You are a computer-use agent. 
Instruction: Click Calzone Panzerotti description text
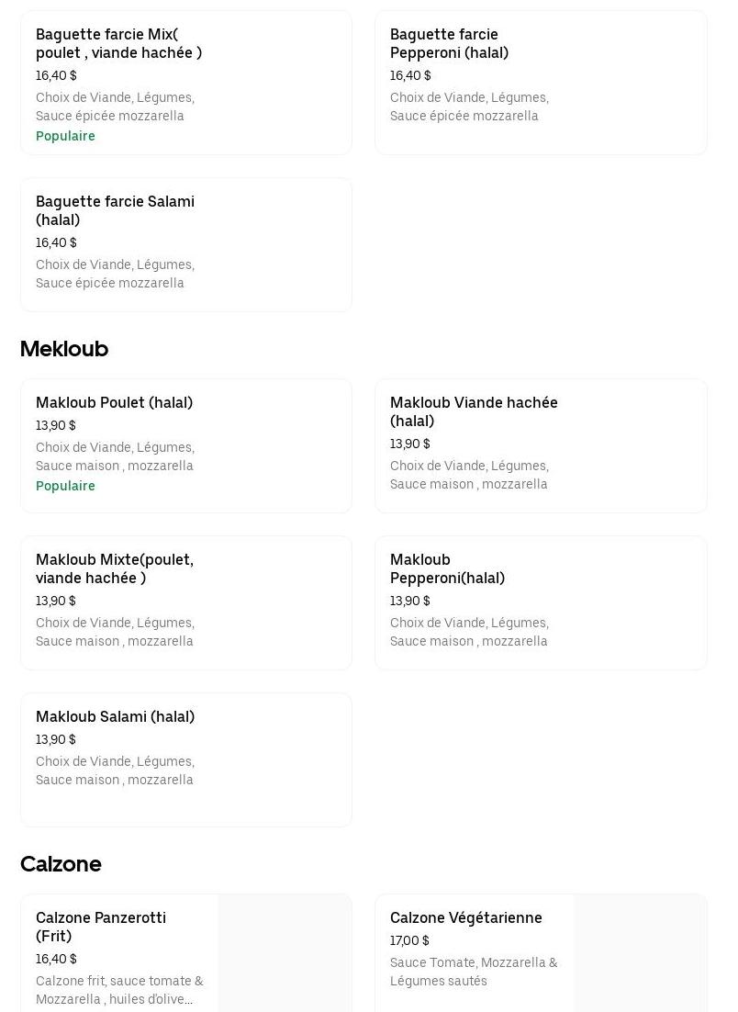(119, 990)
